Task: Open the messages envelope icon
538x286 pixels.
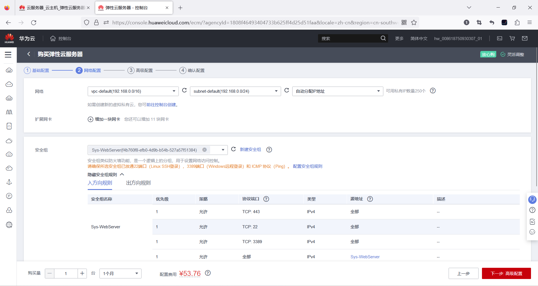Action: (x=525, y=38)
